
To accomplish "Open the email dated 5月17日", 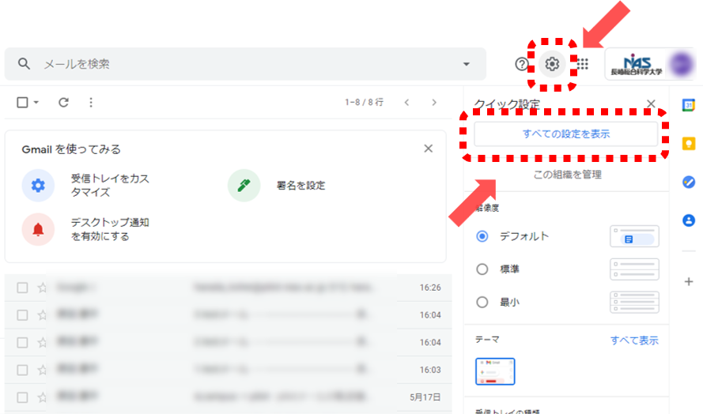I will point(229,397).
